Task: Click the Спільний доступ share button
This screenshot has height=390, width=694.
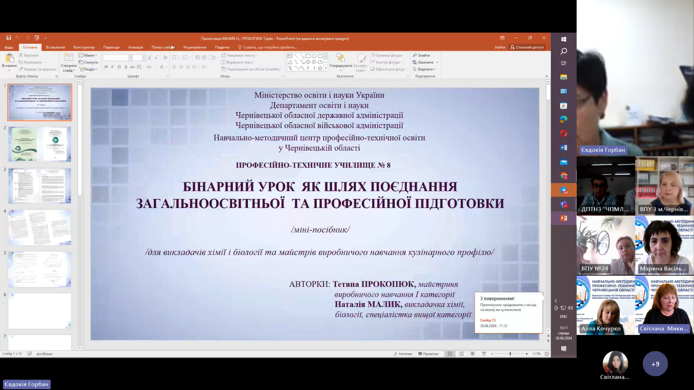Action: (527, 47)
